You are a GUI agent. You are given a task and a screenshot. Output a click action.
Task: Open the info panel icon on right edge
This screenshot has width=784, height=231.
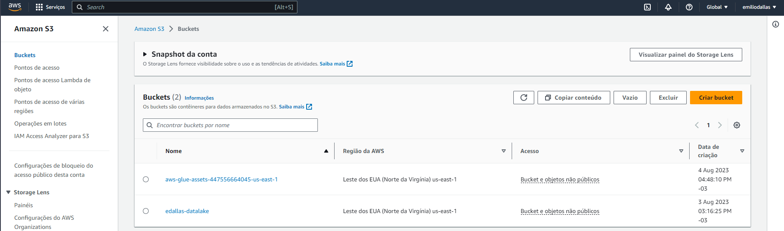coord(776,24)
